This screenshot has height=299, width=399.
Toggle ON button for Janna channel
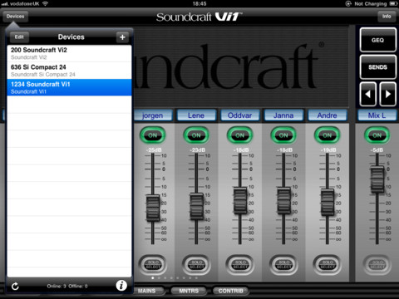click(283, 135)
